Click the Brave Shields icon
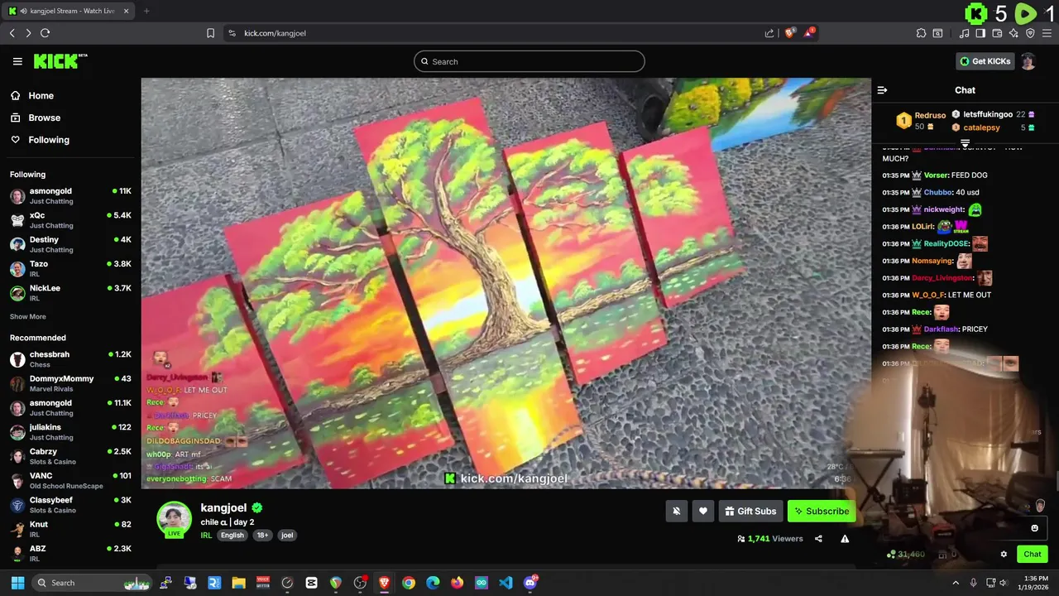The width and height of the screenshot is (1059, 596). coord(789,33)
